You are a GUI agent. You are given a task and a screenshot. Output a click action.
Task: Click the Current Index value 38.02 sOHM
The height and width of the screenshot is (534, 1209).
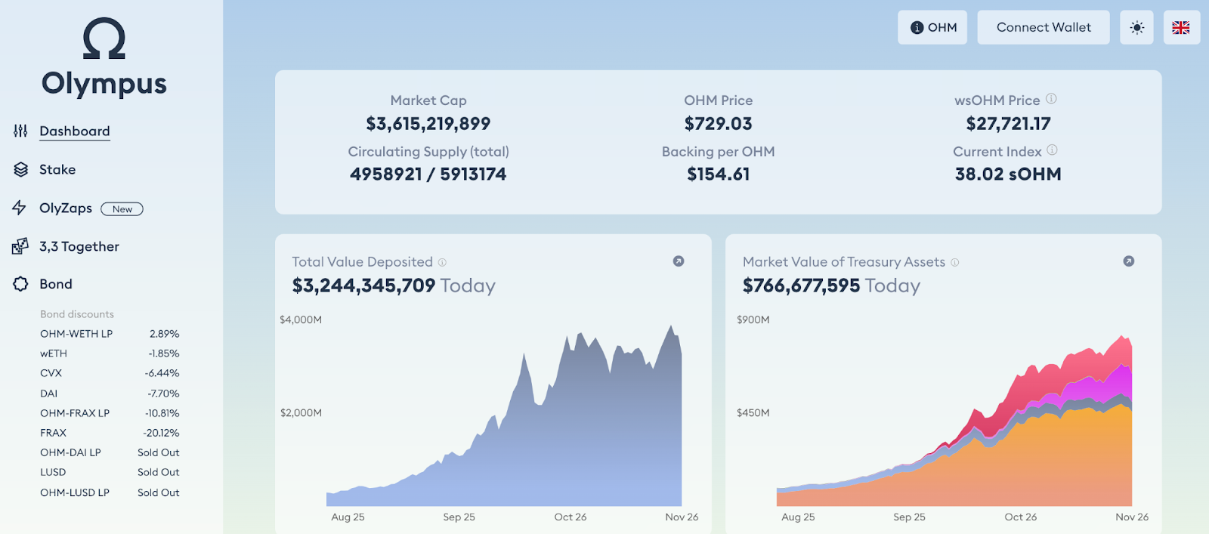click(1008, 174)
